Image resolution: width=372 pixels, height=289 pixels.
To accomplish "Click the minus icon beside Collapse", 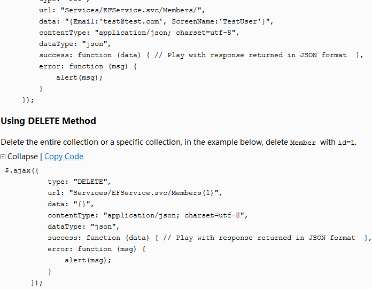I will tap(3, 157).
